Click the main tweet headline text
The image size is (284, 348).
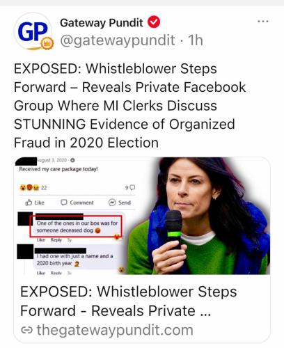coord(130,106)
